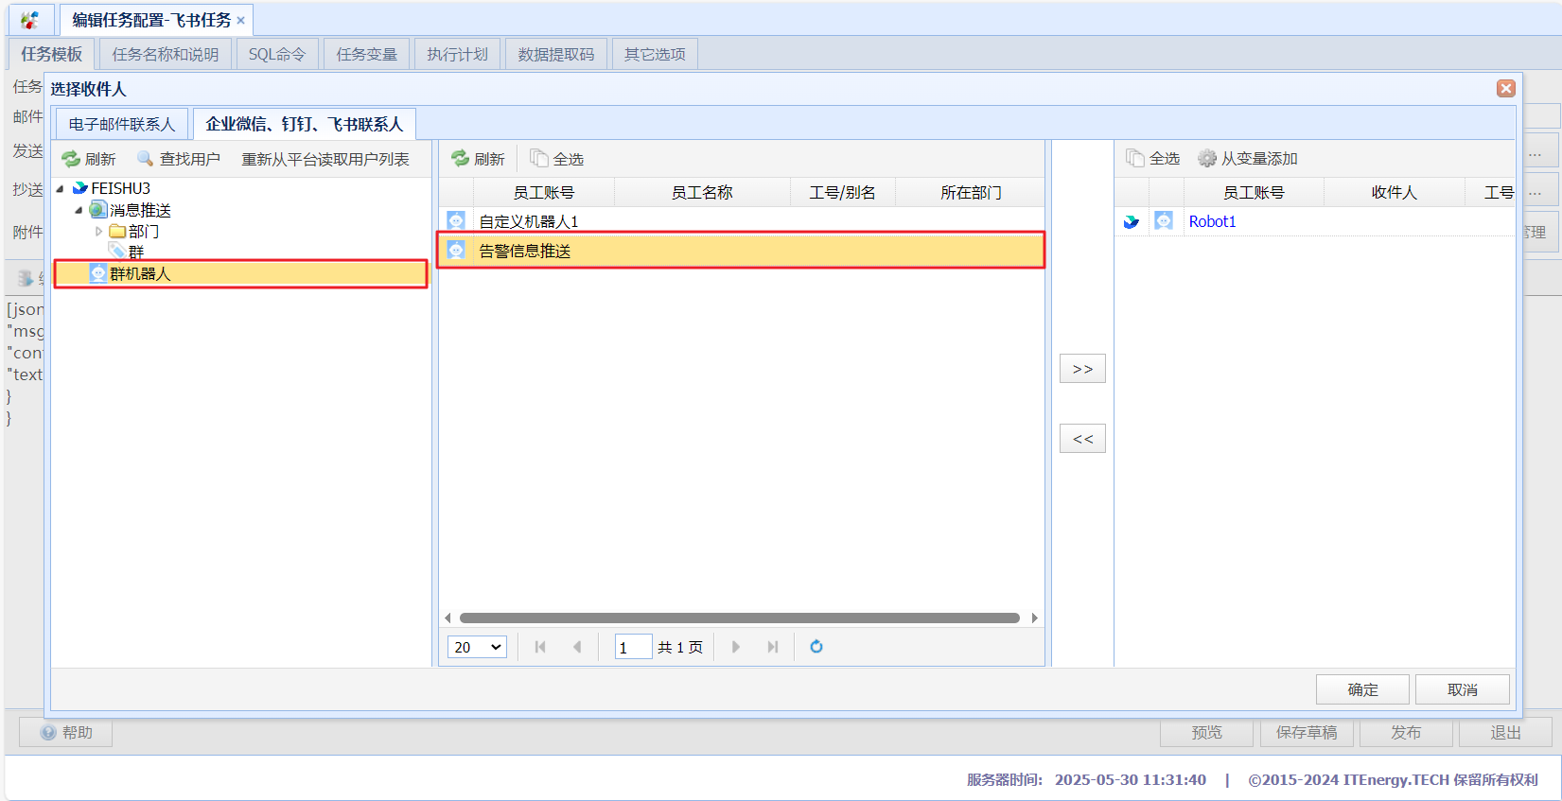Click Select All icon in recipients panel
This screenshot has height=801, width=1562.
(1134, 158)
